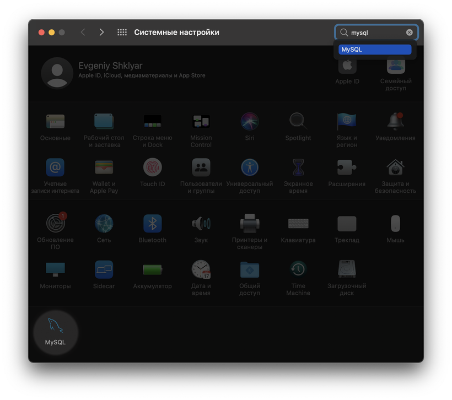The image size is (452, 400).
Task: Open Time Machine settings
Action: 298,269
